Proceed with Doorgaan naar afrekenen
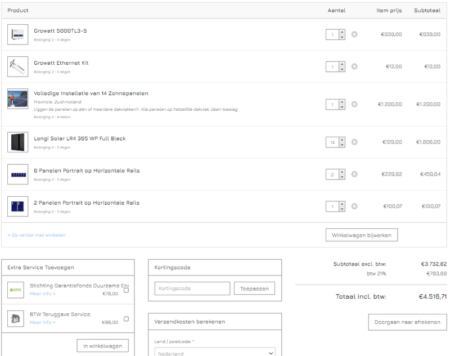This screenshot has width=450, height=356. 407,322
